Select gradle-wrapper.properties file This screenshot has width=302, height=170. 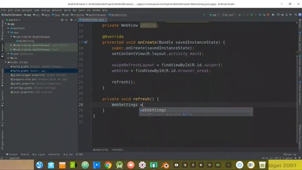39,75
